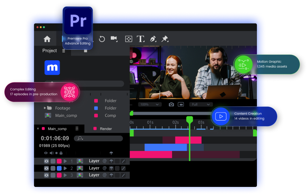308x195 pixels.
Task: Toggle the shy switch on Layer 3
Action: (111, 175)
